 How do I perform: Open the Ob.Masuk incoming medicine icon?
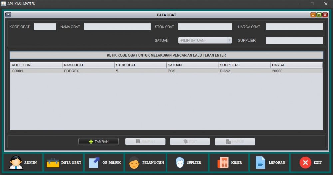click(x=94, y=163)
